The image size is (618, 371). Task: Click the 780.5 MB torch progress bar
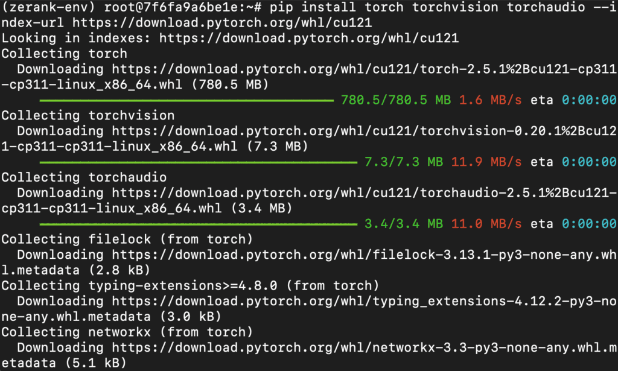click(186, 100)
